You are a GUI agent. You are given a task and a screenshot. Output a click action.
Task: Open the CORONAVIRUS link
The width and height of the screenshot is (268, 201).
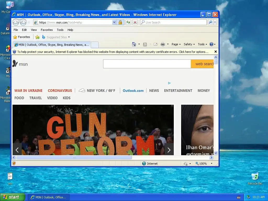[x=60, y=91]
